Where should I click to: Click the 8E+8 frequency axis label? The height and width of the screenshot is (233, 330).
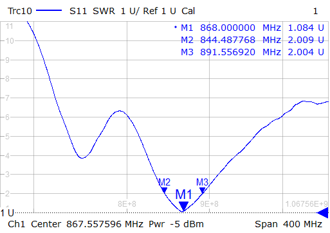(127, 204)
